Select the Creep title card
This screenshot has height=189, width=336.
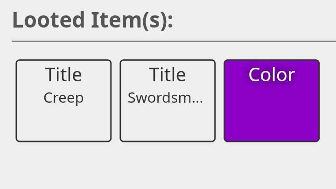[63, 100]
